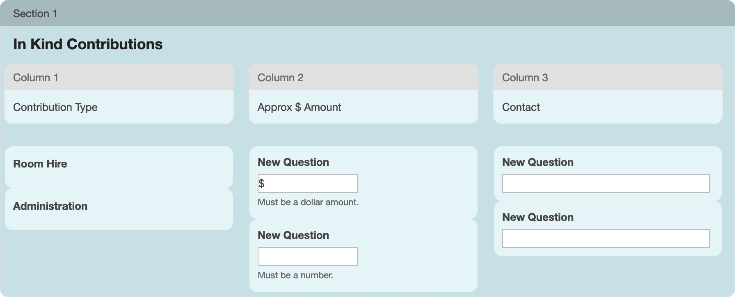The height and width of the screenshot is (298, 736).
Task: Select the Column 1 header
Action: tap(119, 78)
